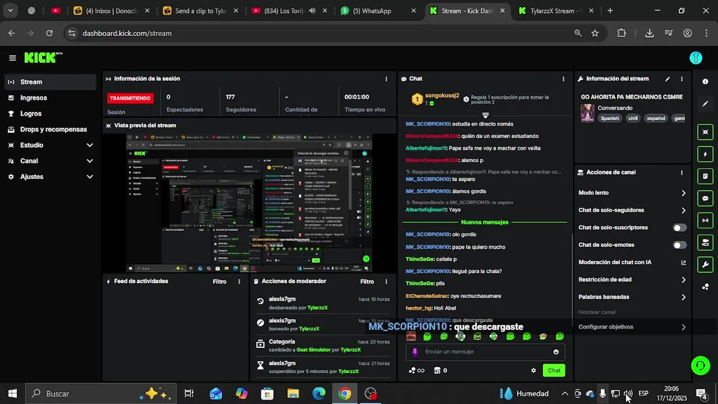Click the broadcast signal icon in right rail
Viewport: 718px width, 404px height.
(705, 220)
